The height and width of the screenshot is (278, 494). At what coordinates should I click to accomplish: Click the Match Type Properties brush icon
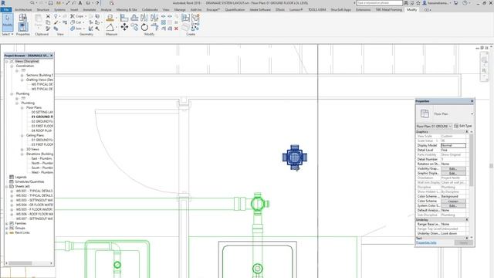pyautogui.click(x=48, y=29)
